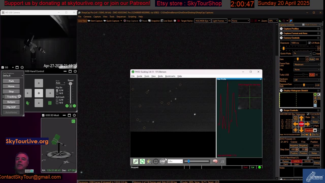Click green plug connect icon in Hand Control

pos(28,103)
